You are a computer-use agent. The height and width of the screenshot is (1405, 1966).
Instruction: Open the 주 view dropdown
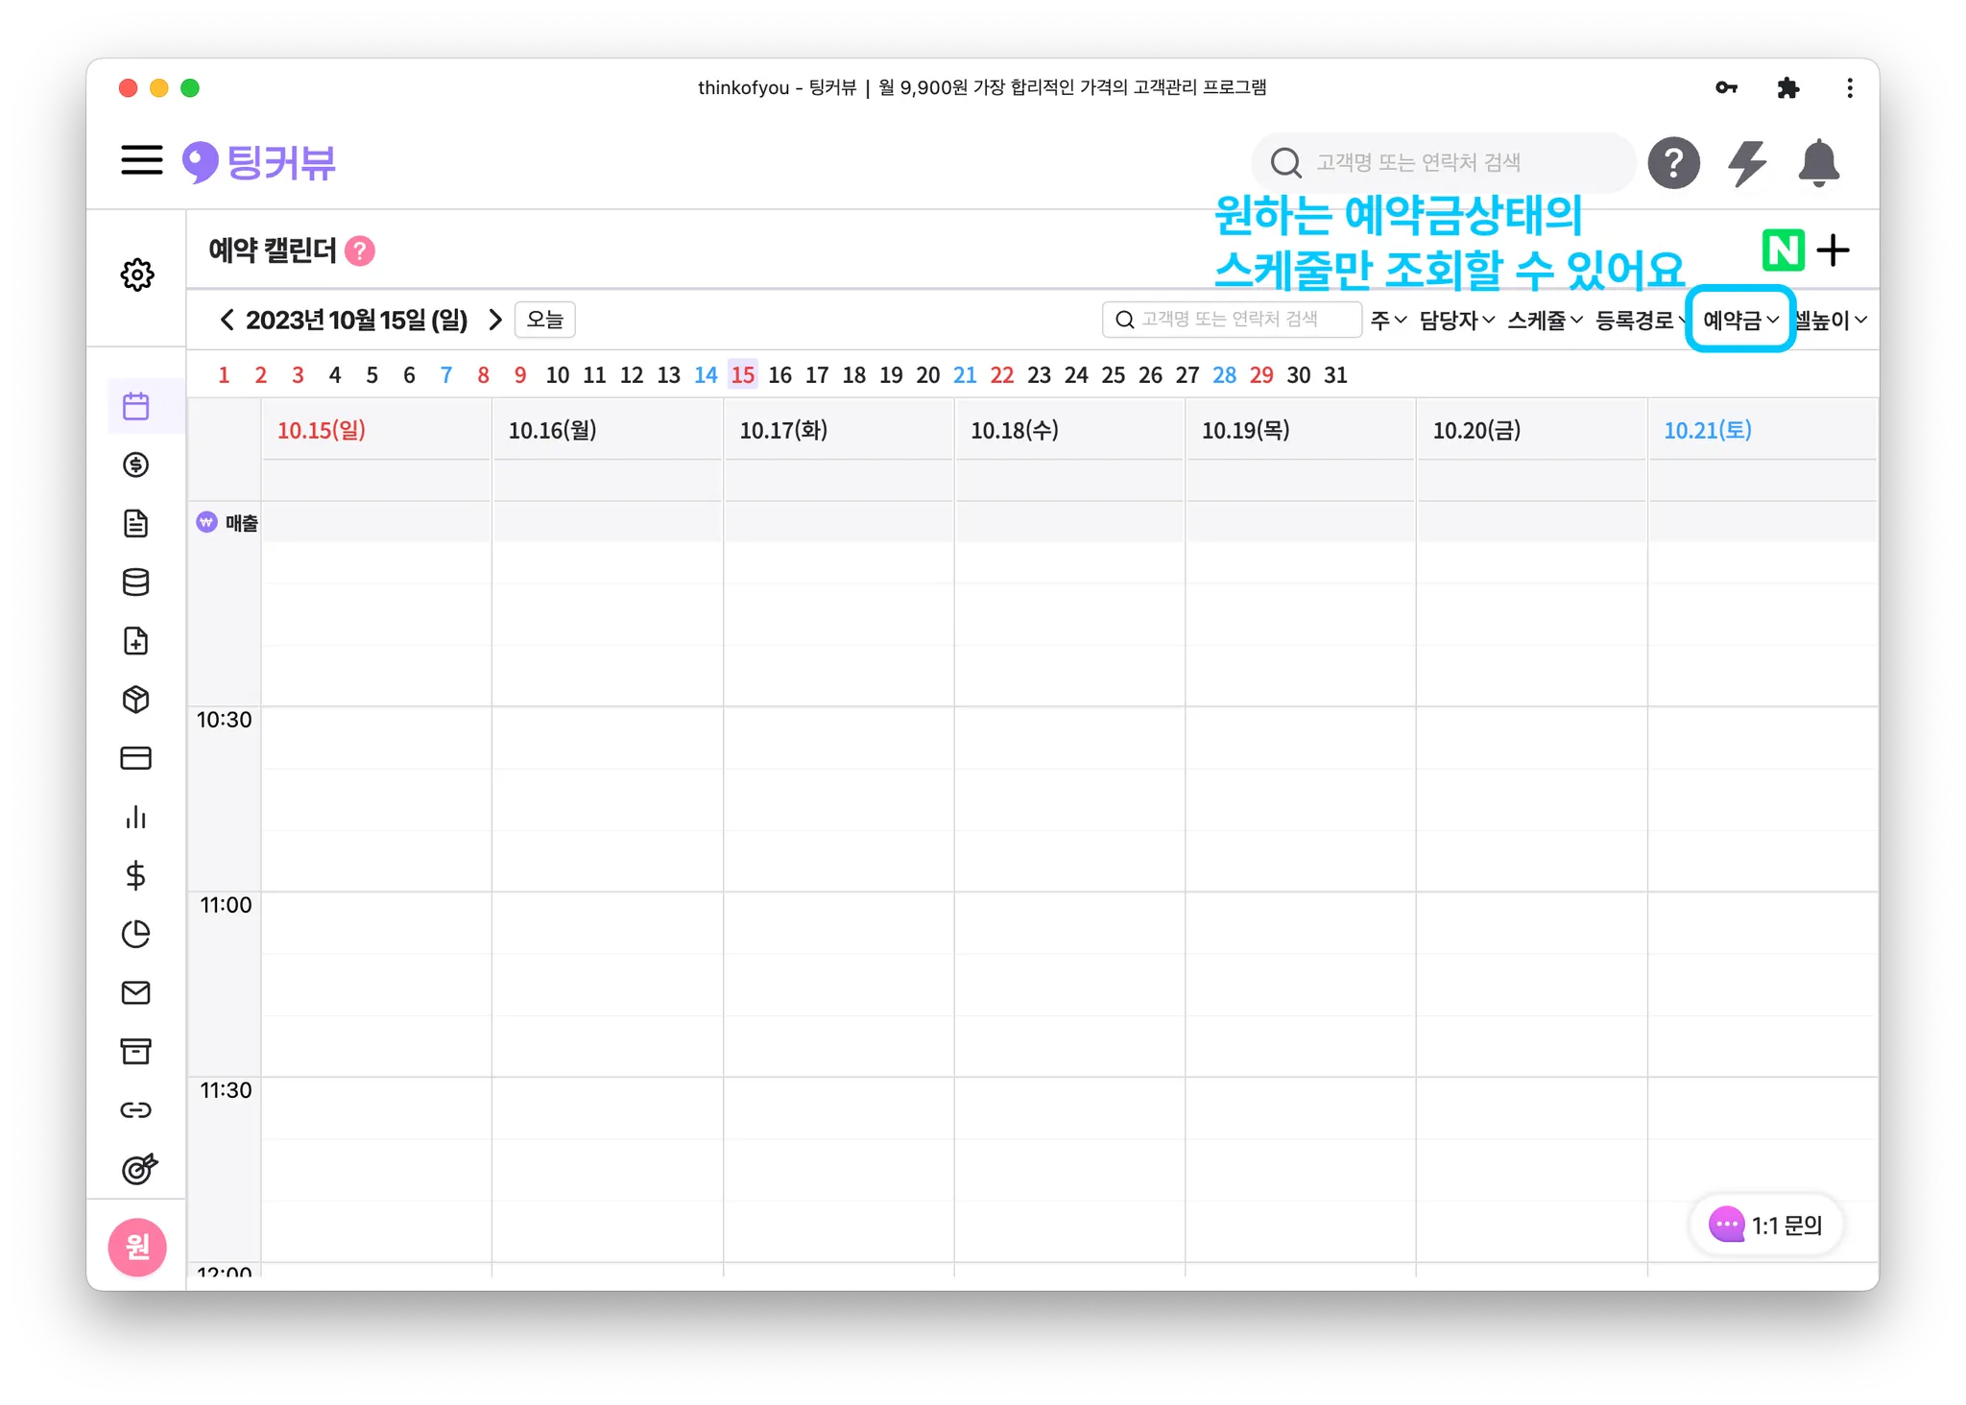(x=1388, y=321)
